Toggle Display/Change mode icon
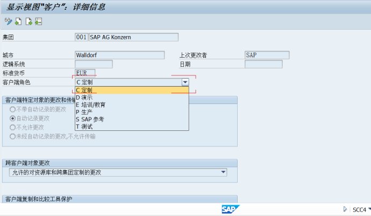371x216 pixels. tap(8, 22)
